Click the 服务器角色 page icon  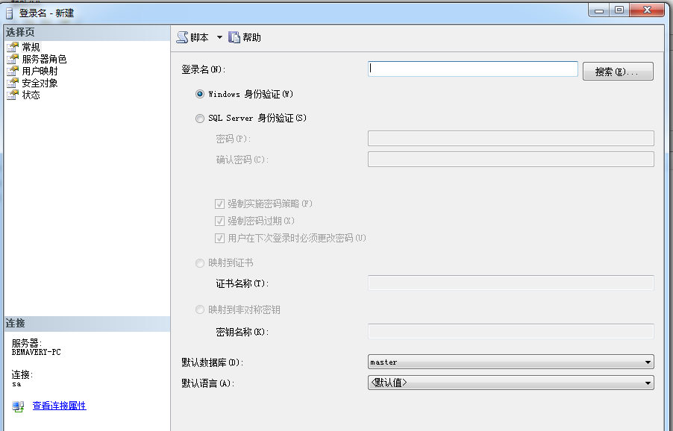coord(13,59)
